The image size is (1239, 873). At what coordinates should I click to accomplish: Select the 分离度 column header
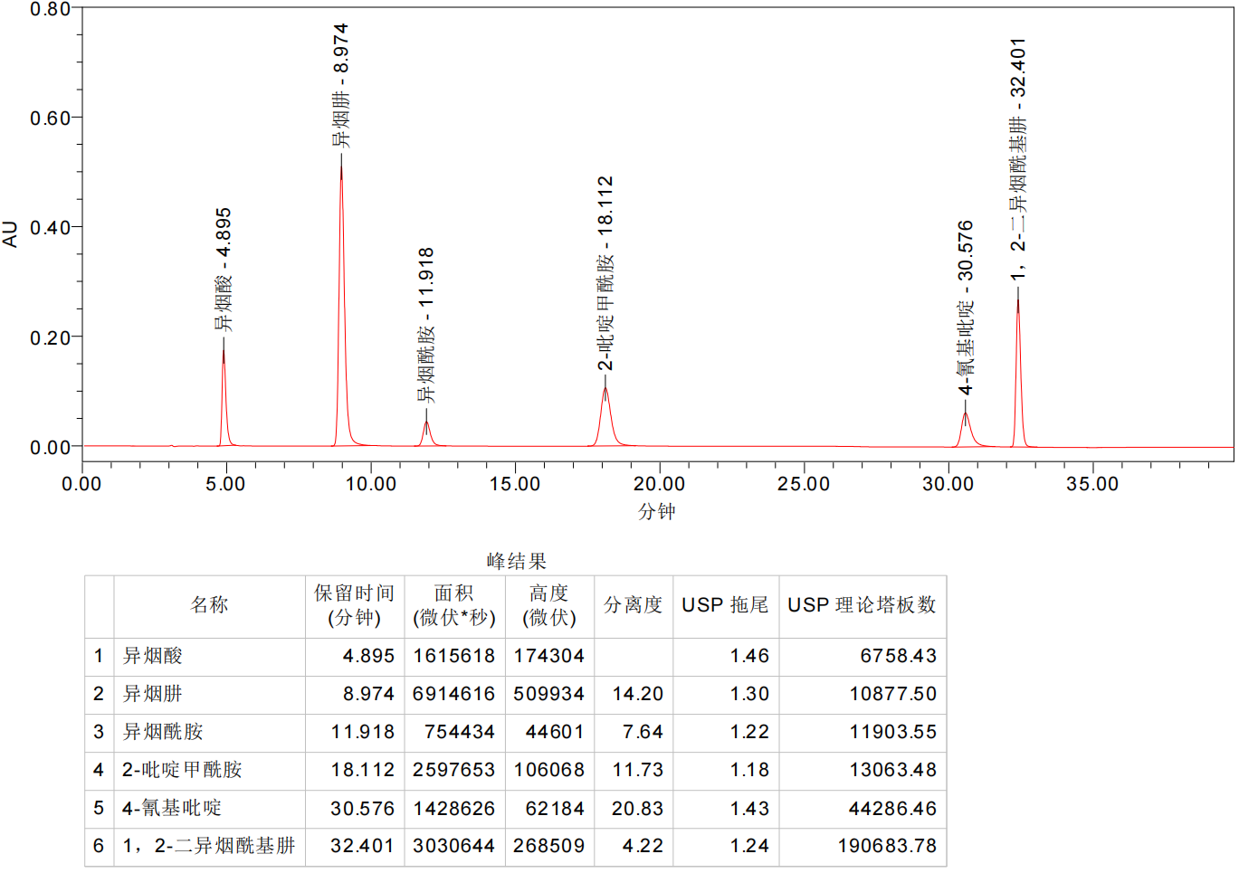633,605
